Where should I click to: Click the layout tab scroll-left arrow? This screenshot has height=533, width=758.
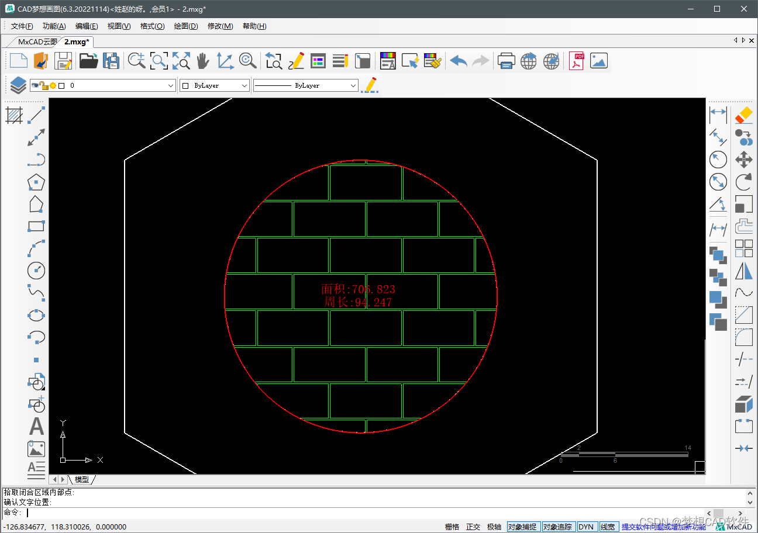55,479
